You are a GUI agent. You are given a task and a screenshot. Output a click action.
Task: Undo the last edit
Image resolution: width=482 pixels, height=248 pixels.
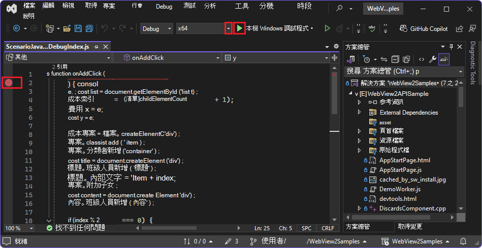pyautogui.click(x=105, y=28)
